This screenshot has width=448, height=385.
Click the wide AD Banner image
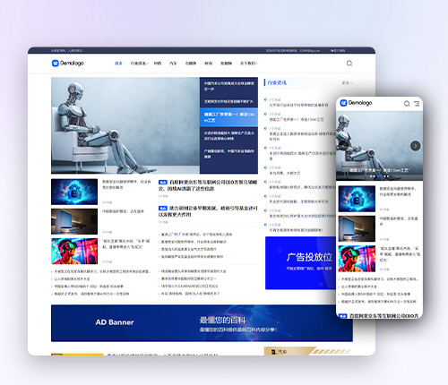coord(202,323)
